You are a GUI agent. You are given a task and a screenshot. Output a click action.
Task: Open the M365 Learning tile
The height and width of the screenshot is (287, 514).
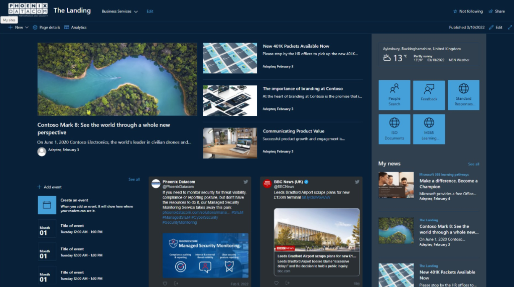[429, 129]
